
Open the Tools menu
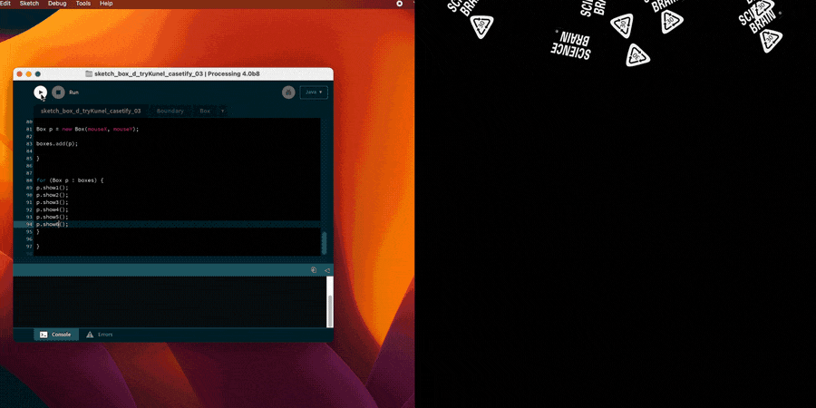pos(83,3)
